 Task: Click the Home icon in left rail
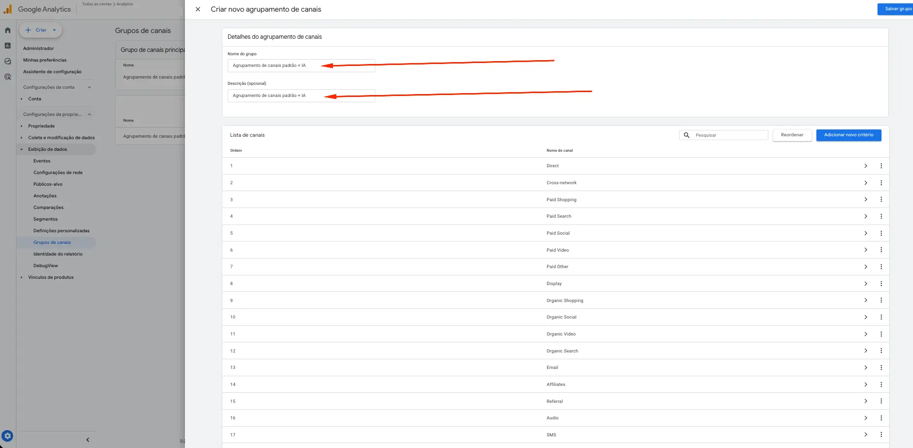(8, 30)
